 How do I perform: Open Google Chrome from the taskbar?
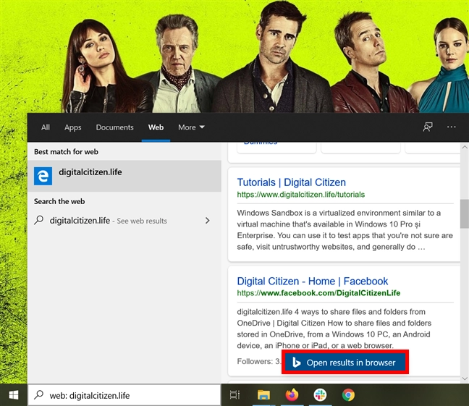348,395
